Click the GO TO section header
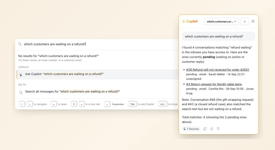The height and width of the screenshot is (150, 275). coord(22,84)
